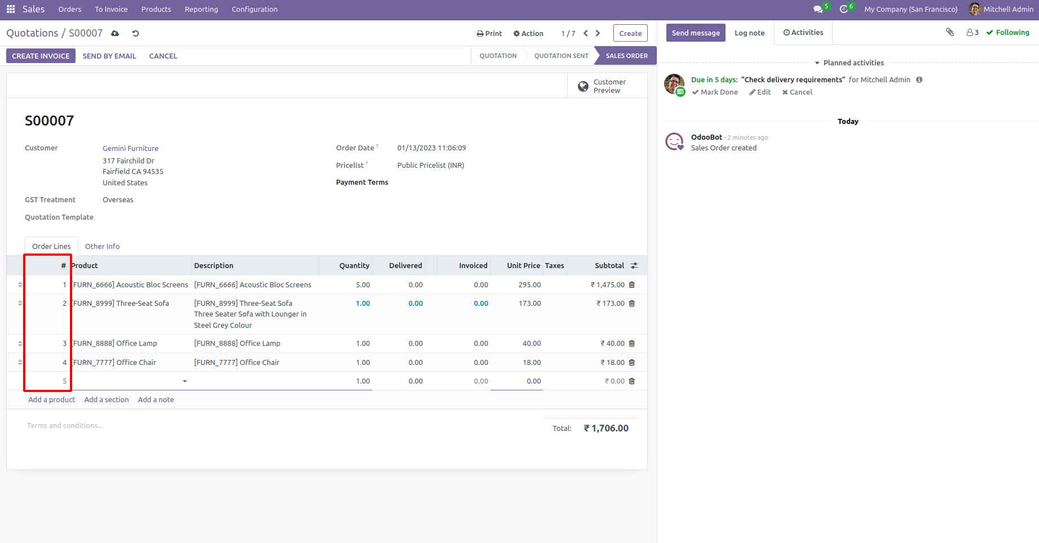Go to the next record arrow

(x=598, y=33)
